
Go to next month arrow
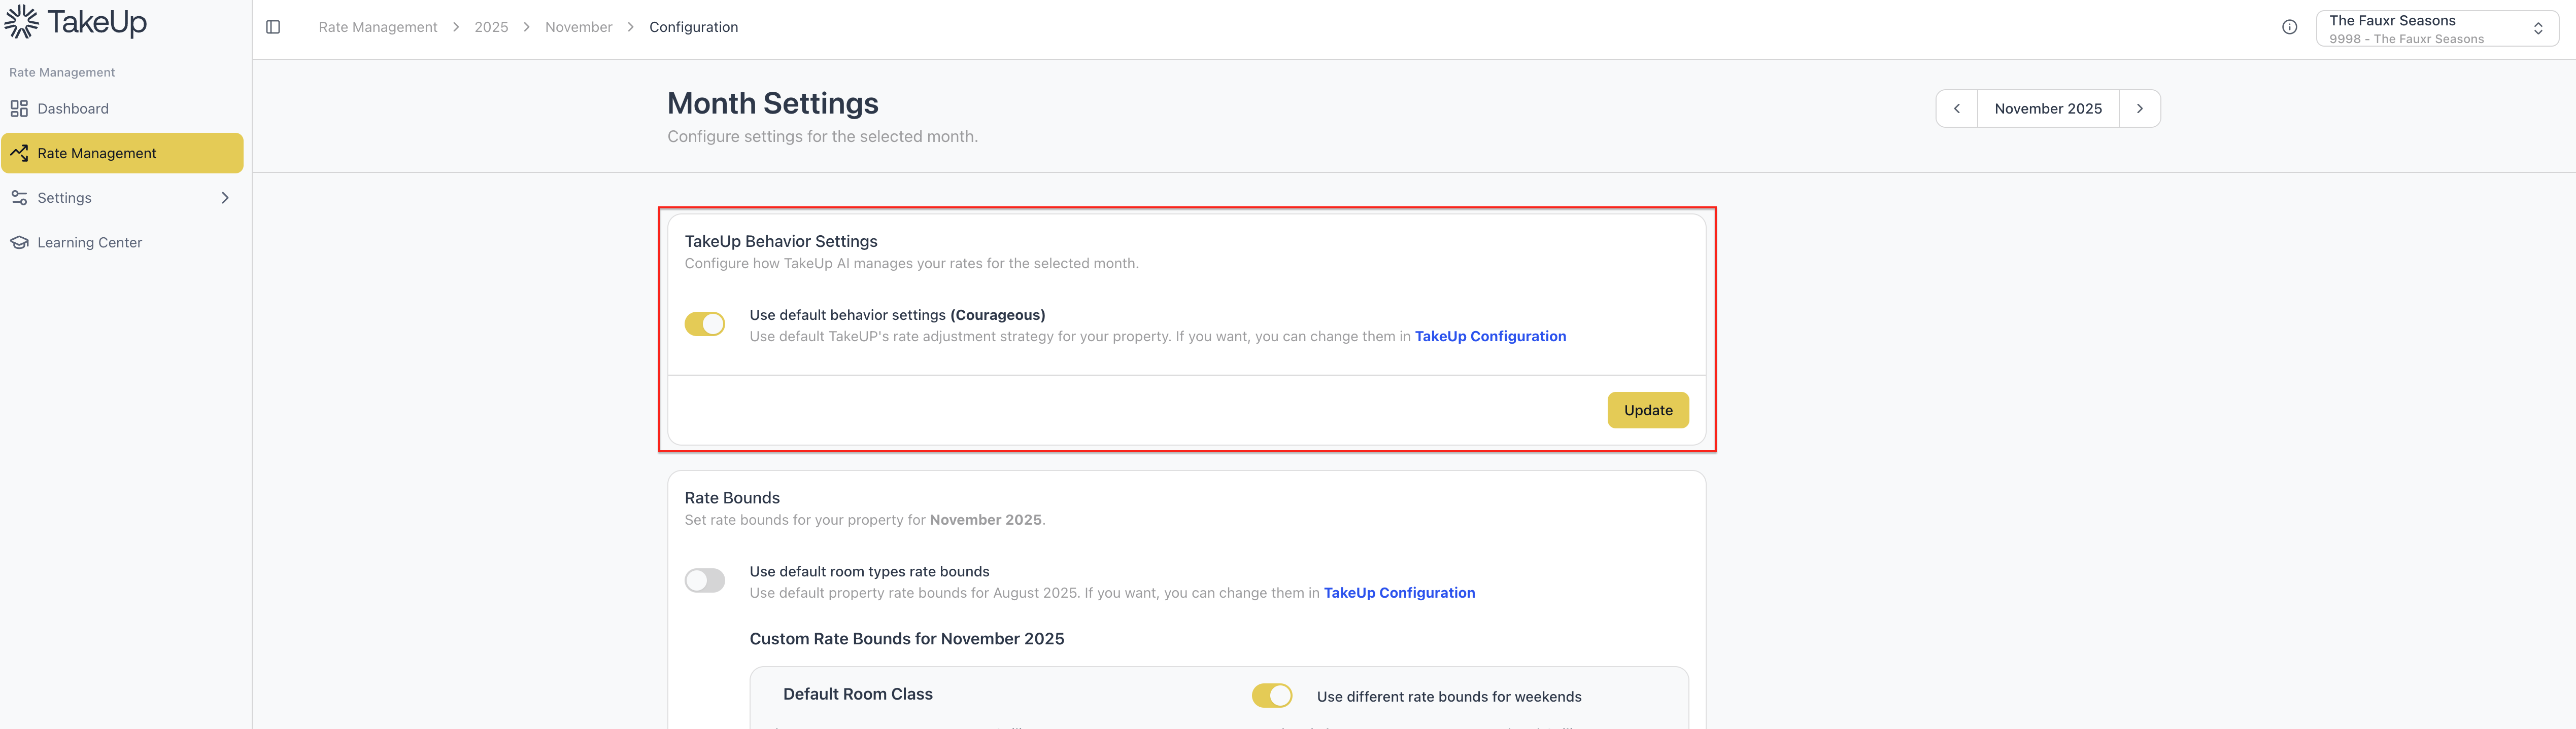(x=2139, y=109)
